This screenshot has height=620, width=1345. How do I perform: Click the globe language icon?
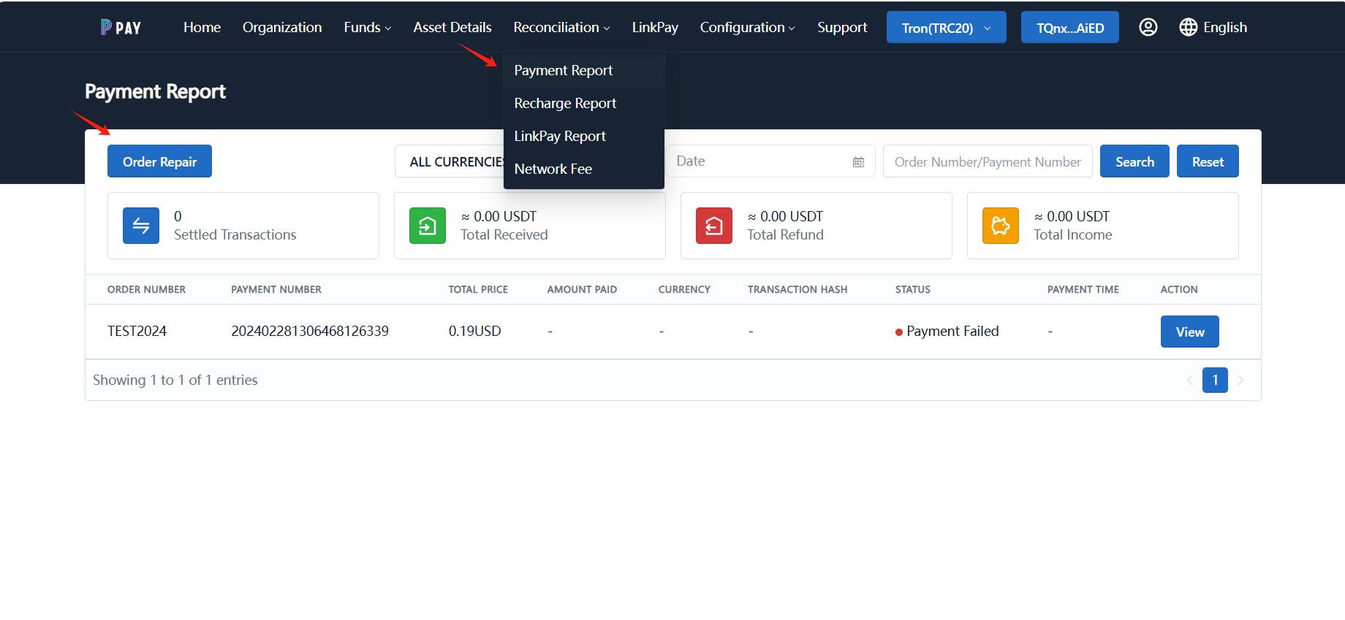pyautogui.click(x=1189, y=27)
